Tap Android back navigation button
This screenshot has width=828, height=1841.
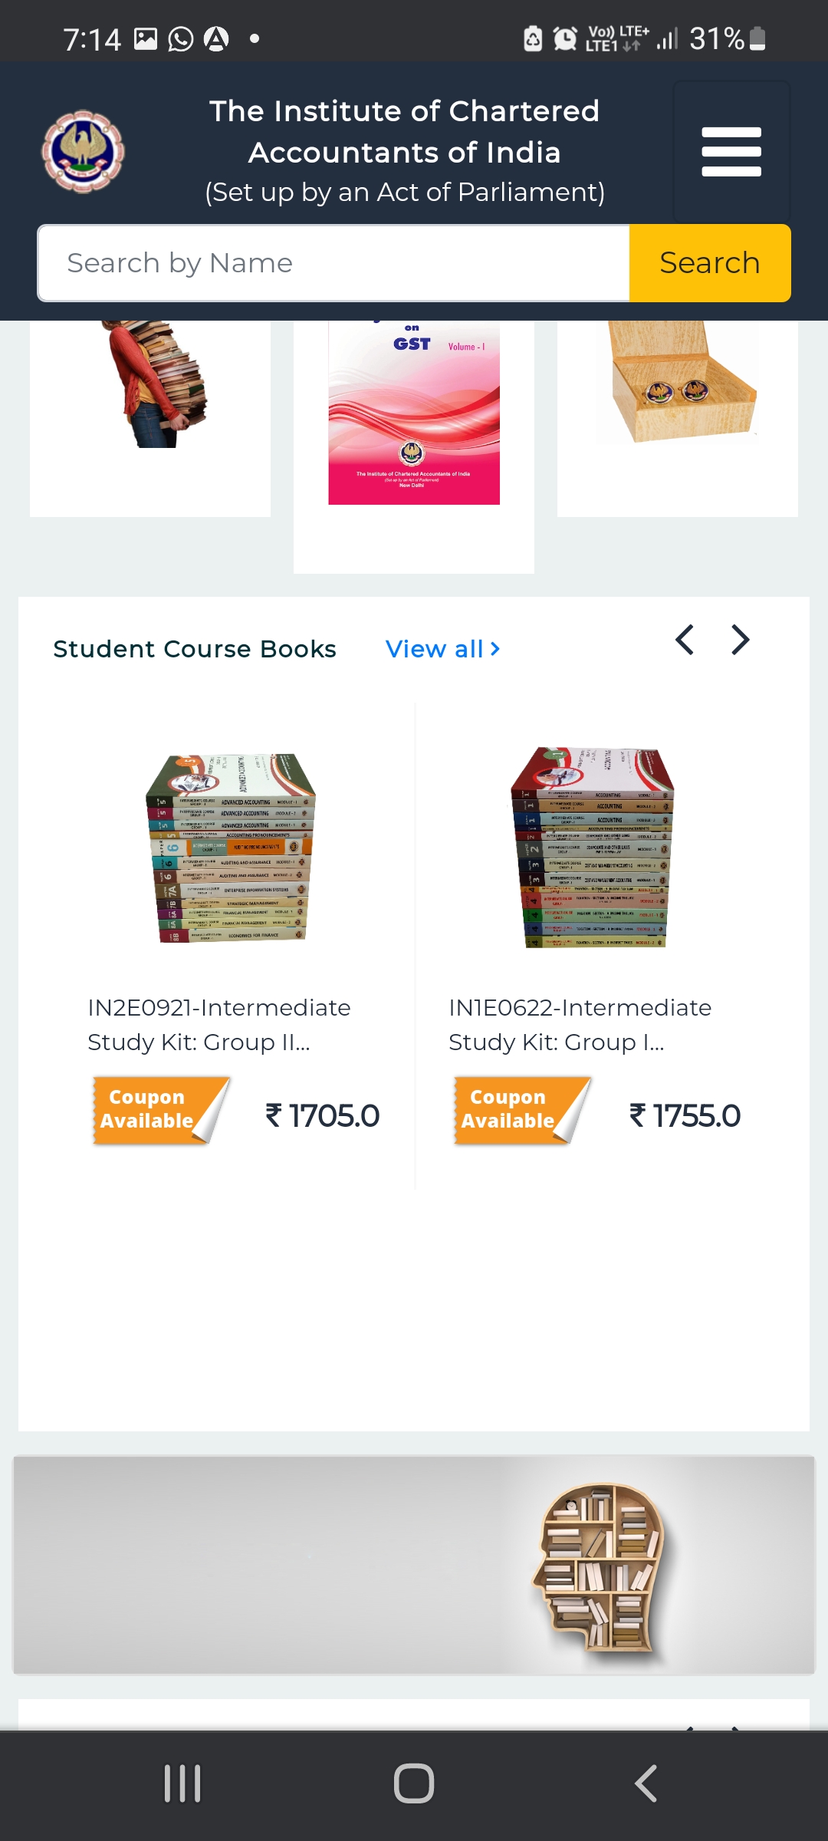[x=646, y=1783]
